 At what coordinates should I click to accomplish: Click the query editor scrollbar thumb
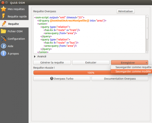coord(147,28)
